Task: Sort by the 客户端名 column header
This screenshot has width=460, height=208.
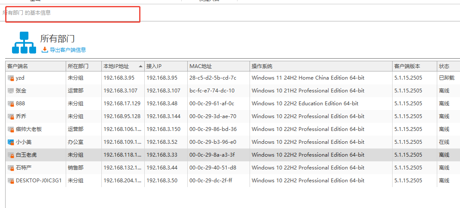Action: click(18, 66)
